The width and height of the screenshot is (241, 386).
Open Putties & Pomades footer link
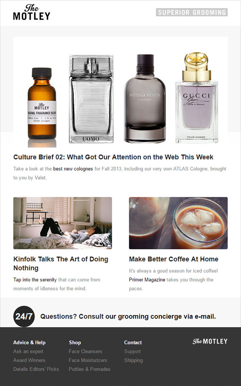tap(90, 369)
